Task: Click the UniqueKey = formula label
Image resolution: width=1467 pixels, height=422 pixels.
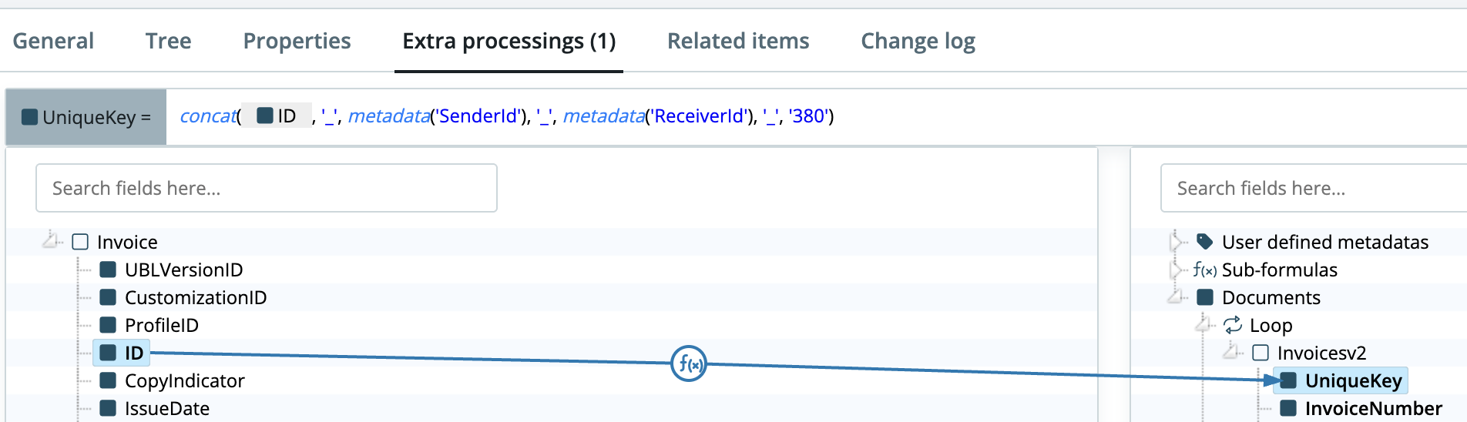Action: [86, 117]
